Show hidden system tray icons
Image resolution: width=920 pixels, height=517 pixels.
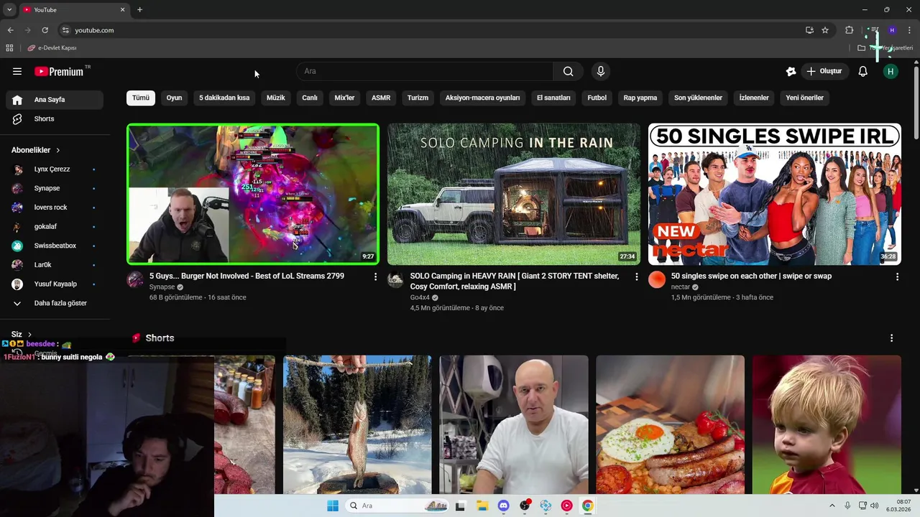tap(832, 506)
